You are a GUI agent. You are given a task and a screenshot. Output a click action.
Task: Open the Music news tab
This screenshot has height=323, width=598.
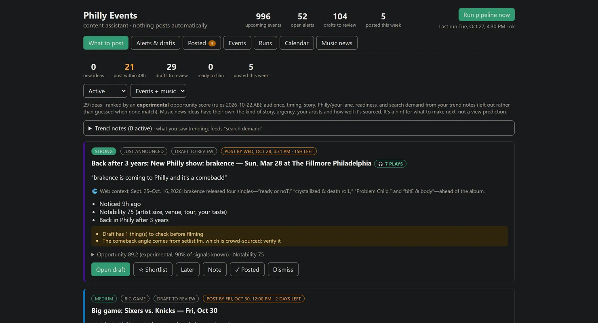click(x=337, y=43)
